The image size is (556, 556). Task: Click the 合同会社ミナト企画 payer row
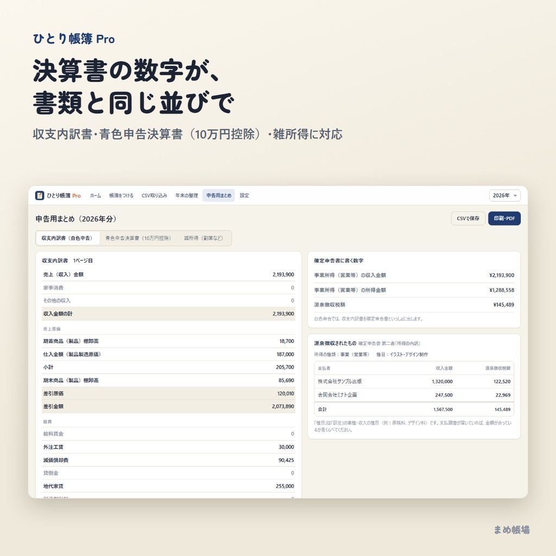[x=414, y=395]
